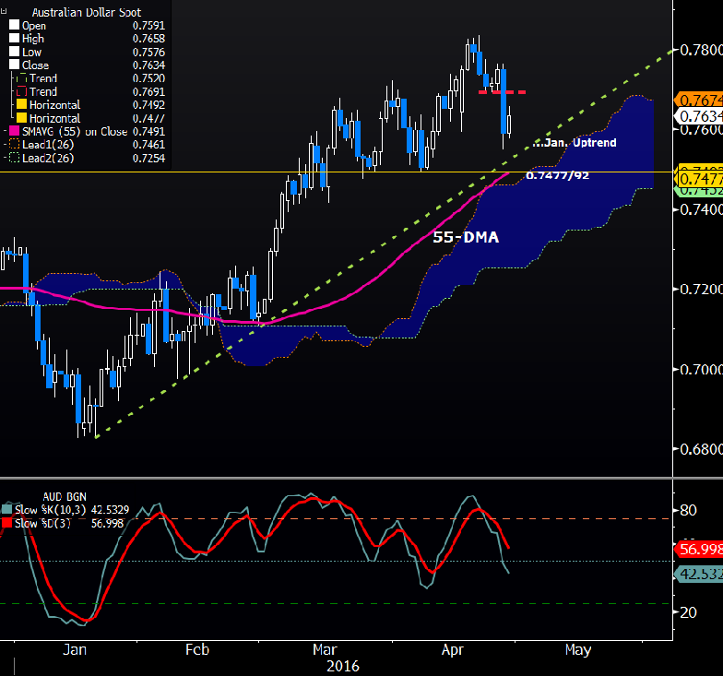
Task: Select the teal Slow %K legend marker
Action: (x=7, y=510)
